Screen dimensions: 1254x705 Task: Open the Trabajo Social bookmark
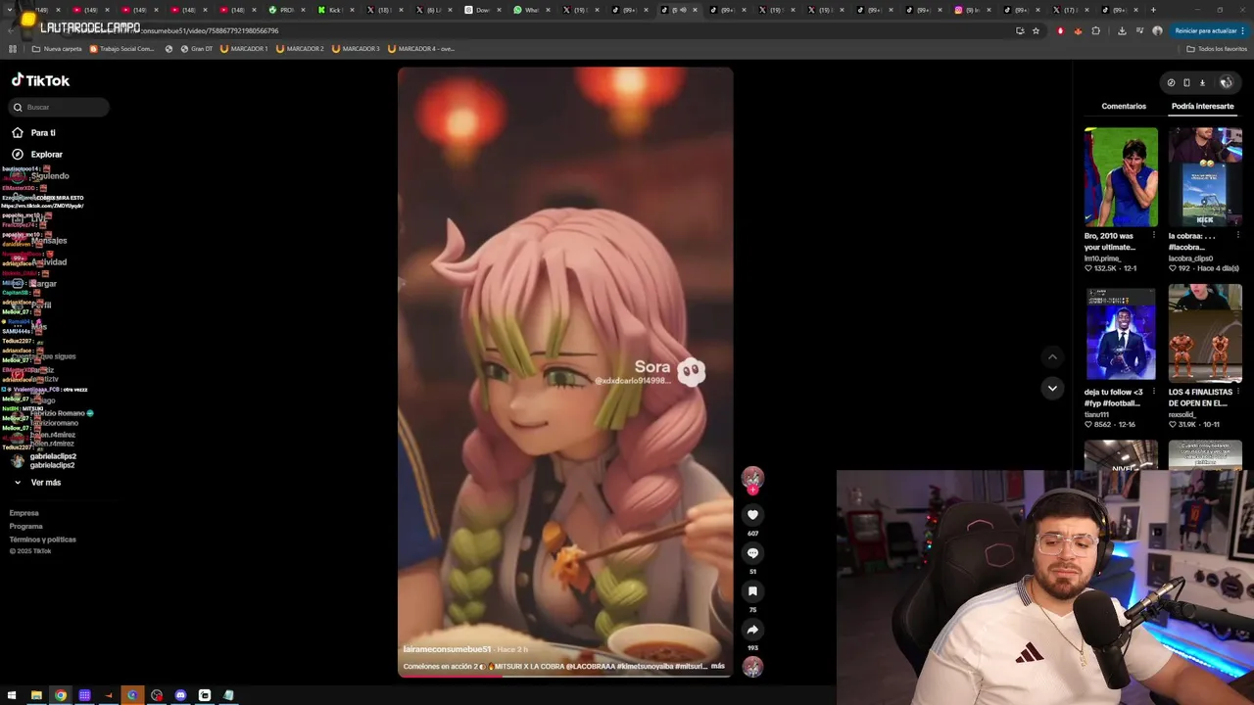click(123, 48)
